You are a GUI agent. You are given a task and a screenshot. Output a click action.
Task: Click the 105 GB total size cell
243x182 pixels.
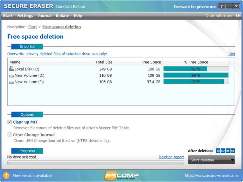105,82
